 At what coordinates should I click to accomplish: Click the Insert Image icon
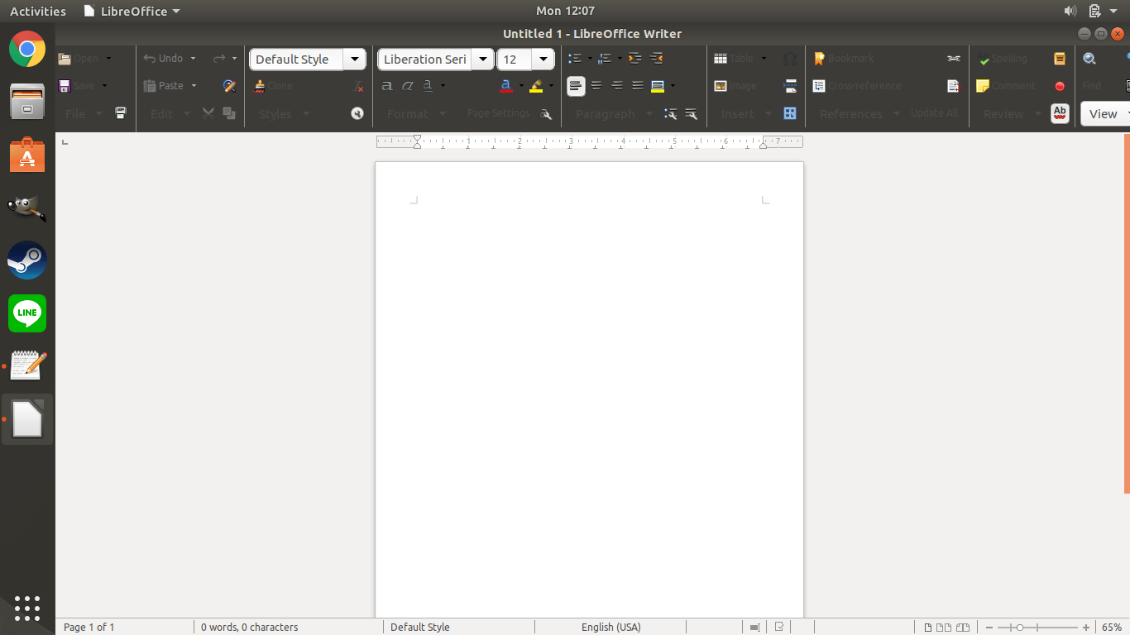[x=721, y=86]
